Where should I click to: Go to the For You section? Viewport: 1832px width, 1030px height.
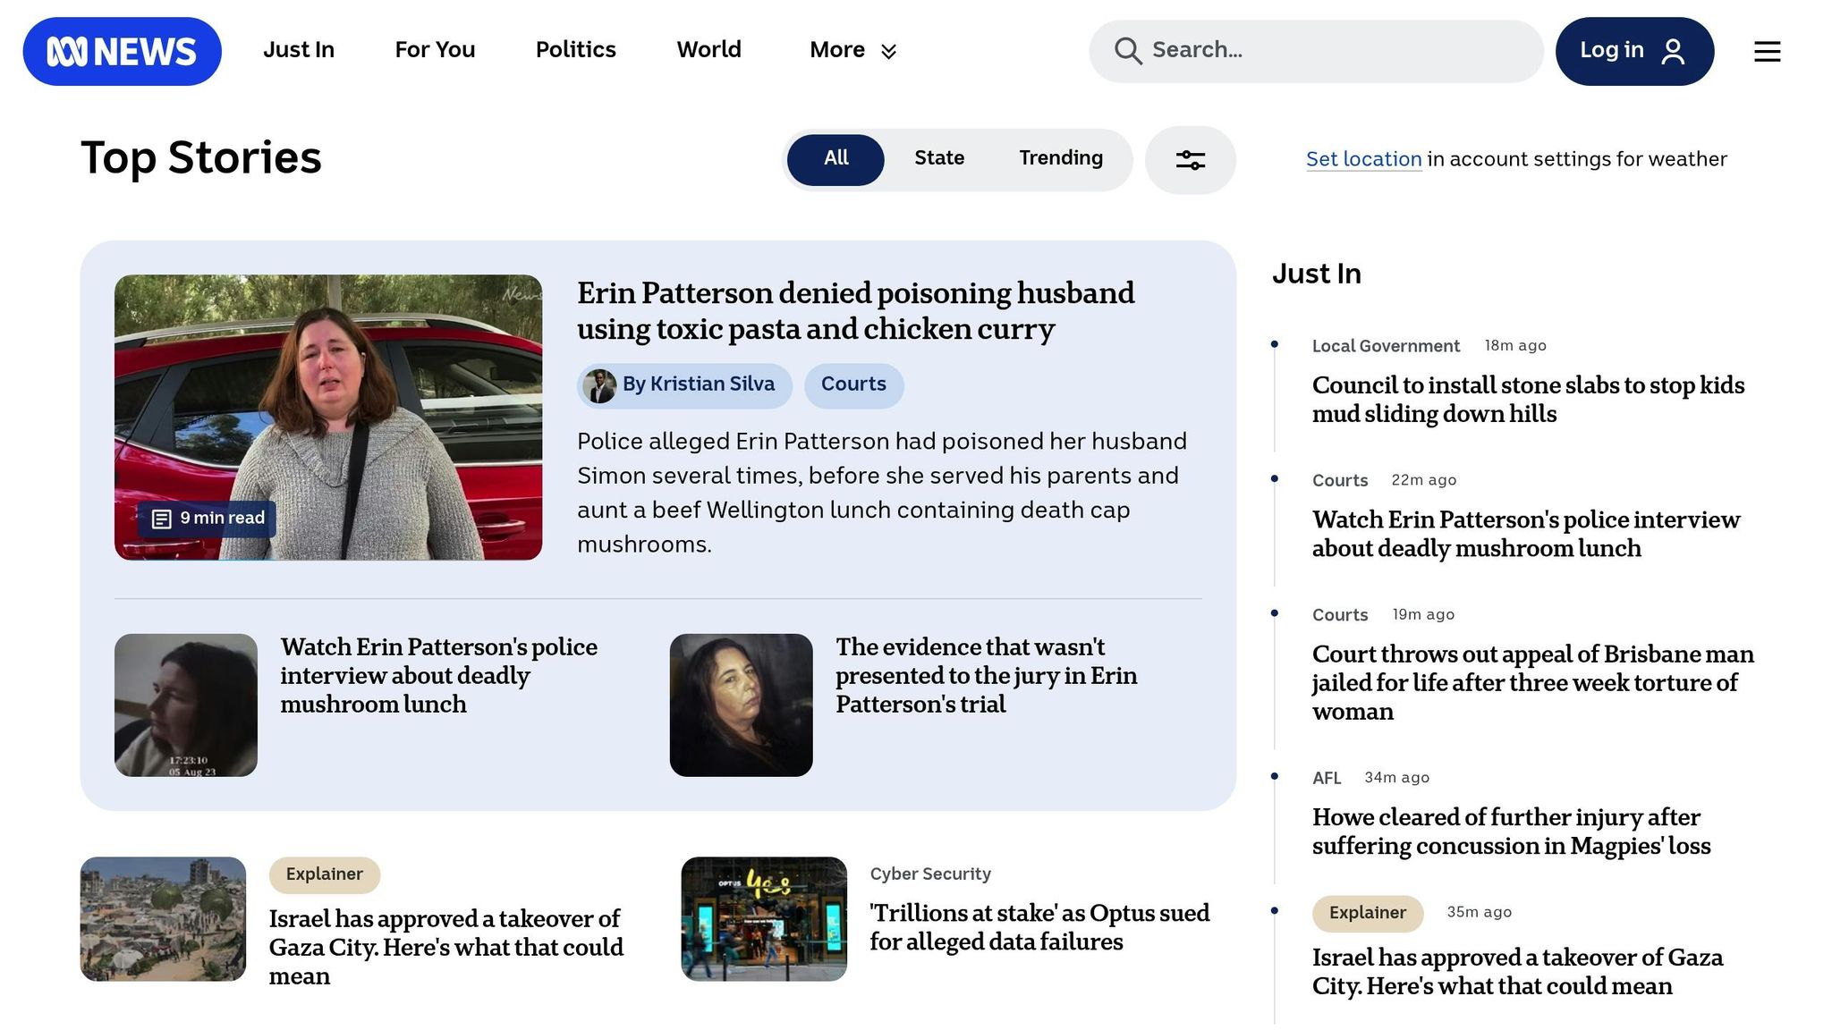pos(435,50)
